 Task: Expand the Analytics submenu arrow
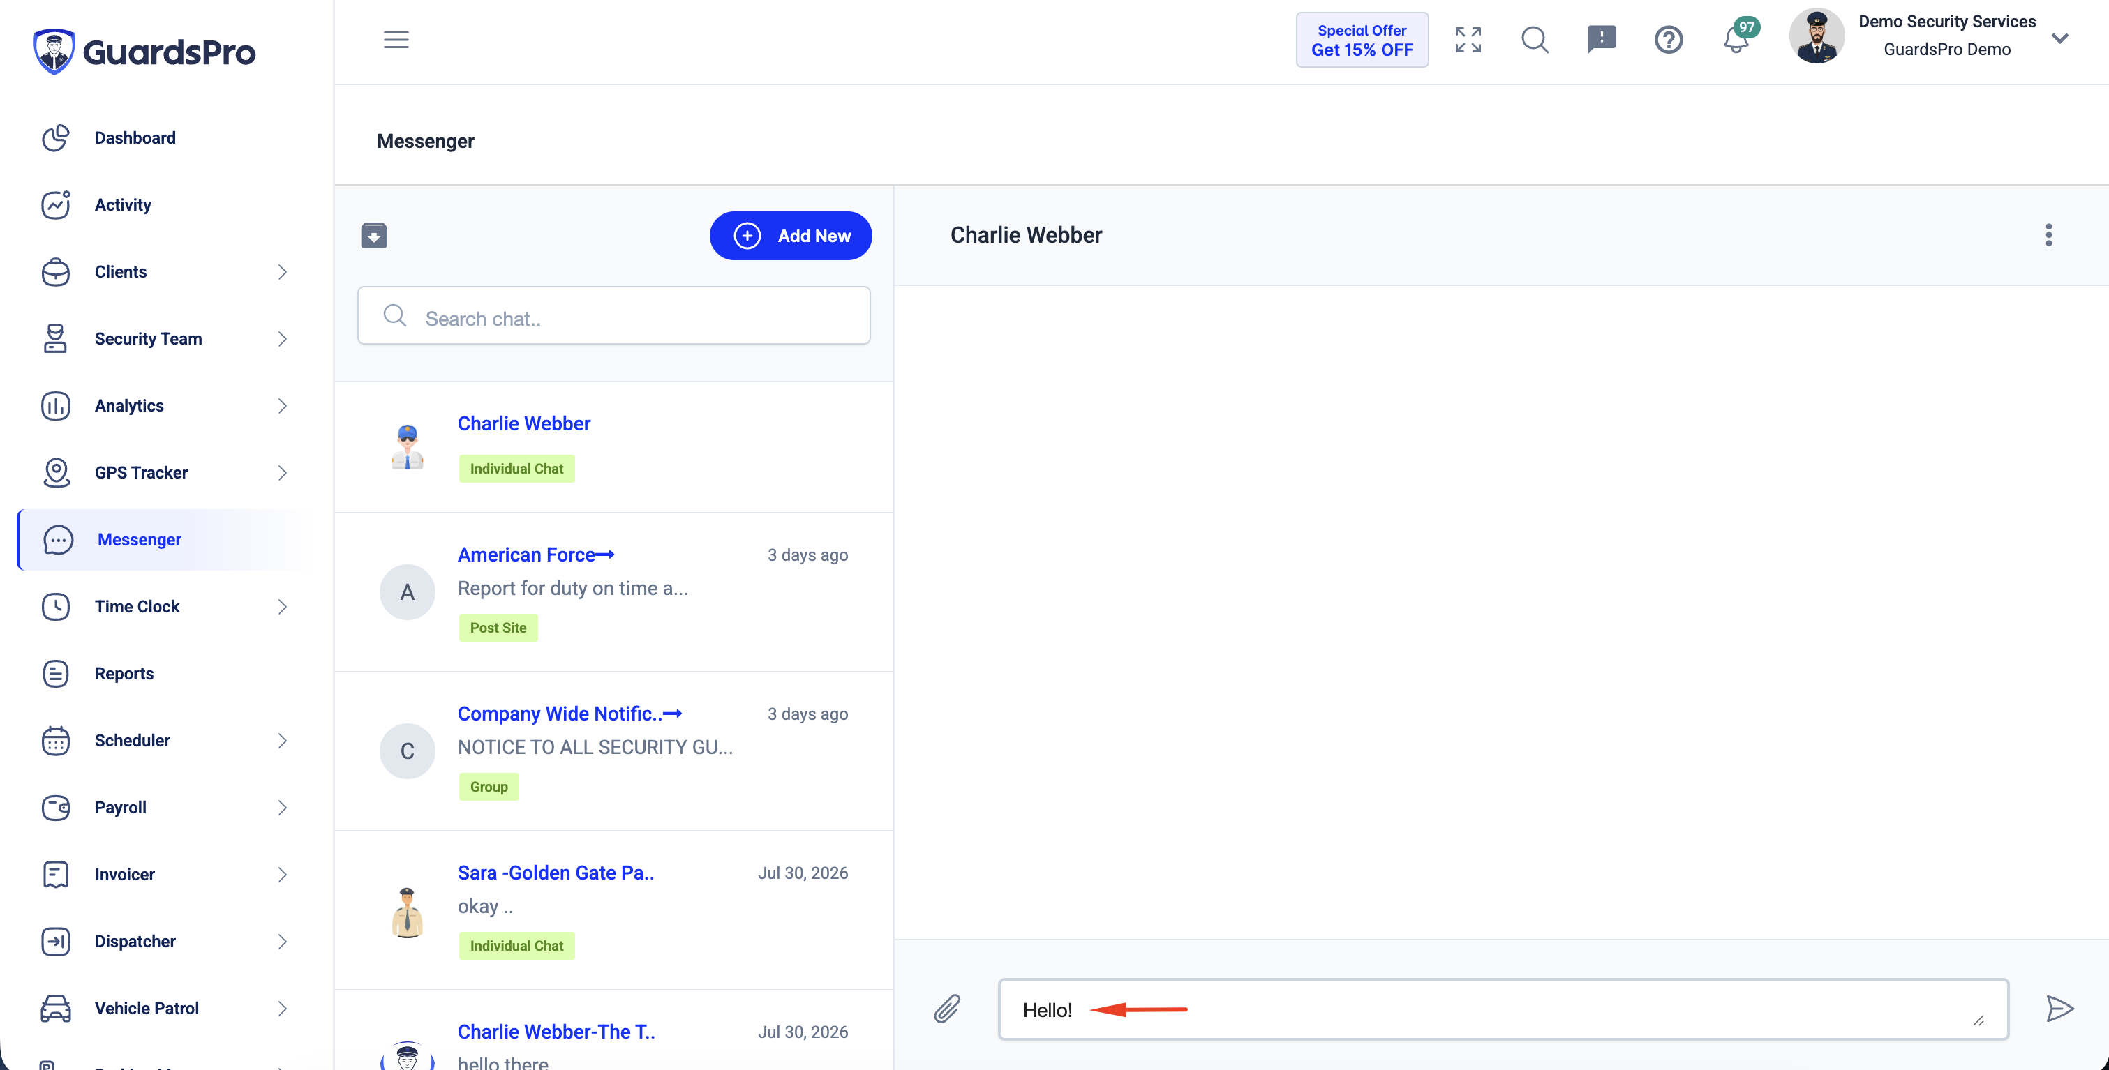point(283,406)
